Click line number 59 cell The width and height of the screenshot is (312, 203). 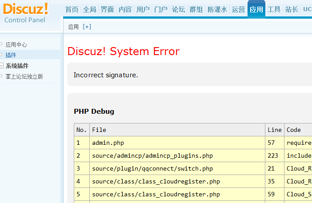point(275,194)
